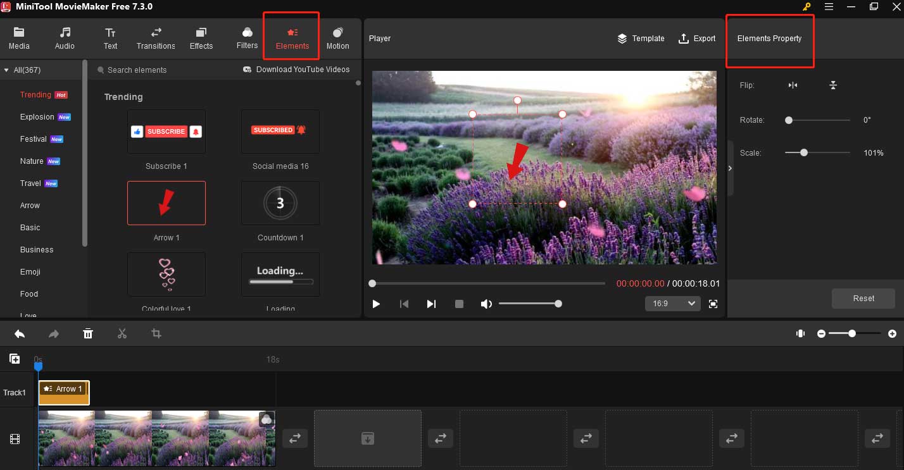Open the Travel category
Screen dimensions: 904x470
point(30,183)
